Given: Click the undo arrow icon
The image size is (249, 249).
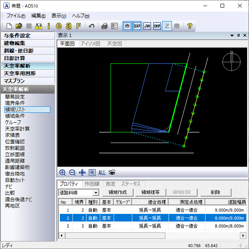Looking at the screenshot, I should click(92, 26).
